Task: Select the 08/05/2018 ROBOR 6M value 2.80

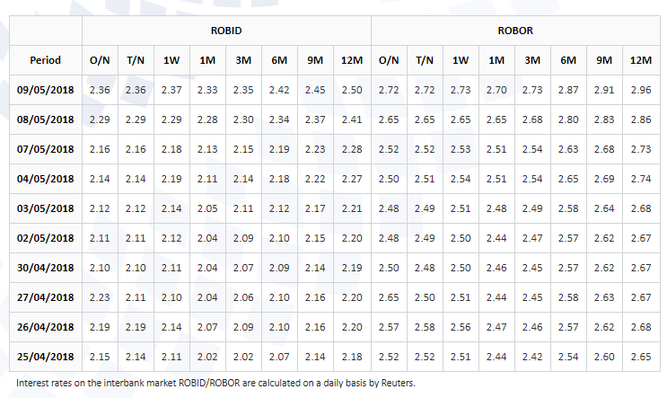Action: [568, 119]
